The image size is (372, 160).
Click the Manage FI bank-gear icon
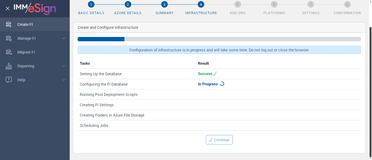pyautogui.click(x=9, y=38)
